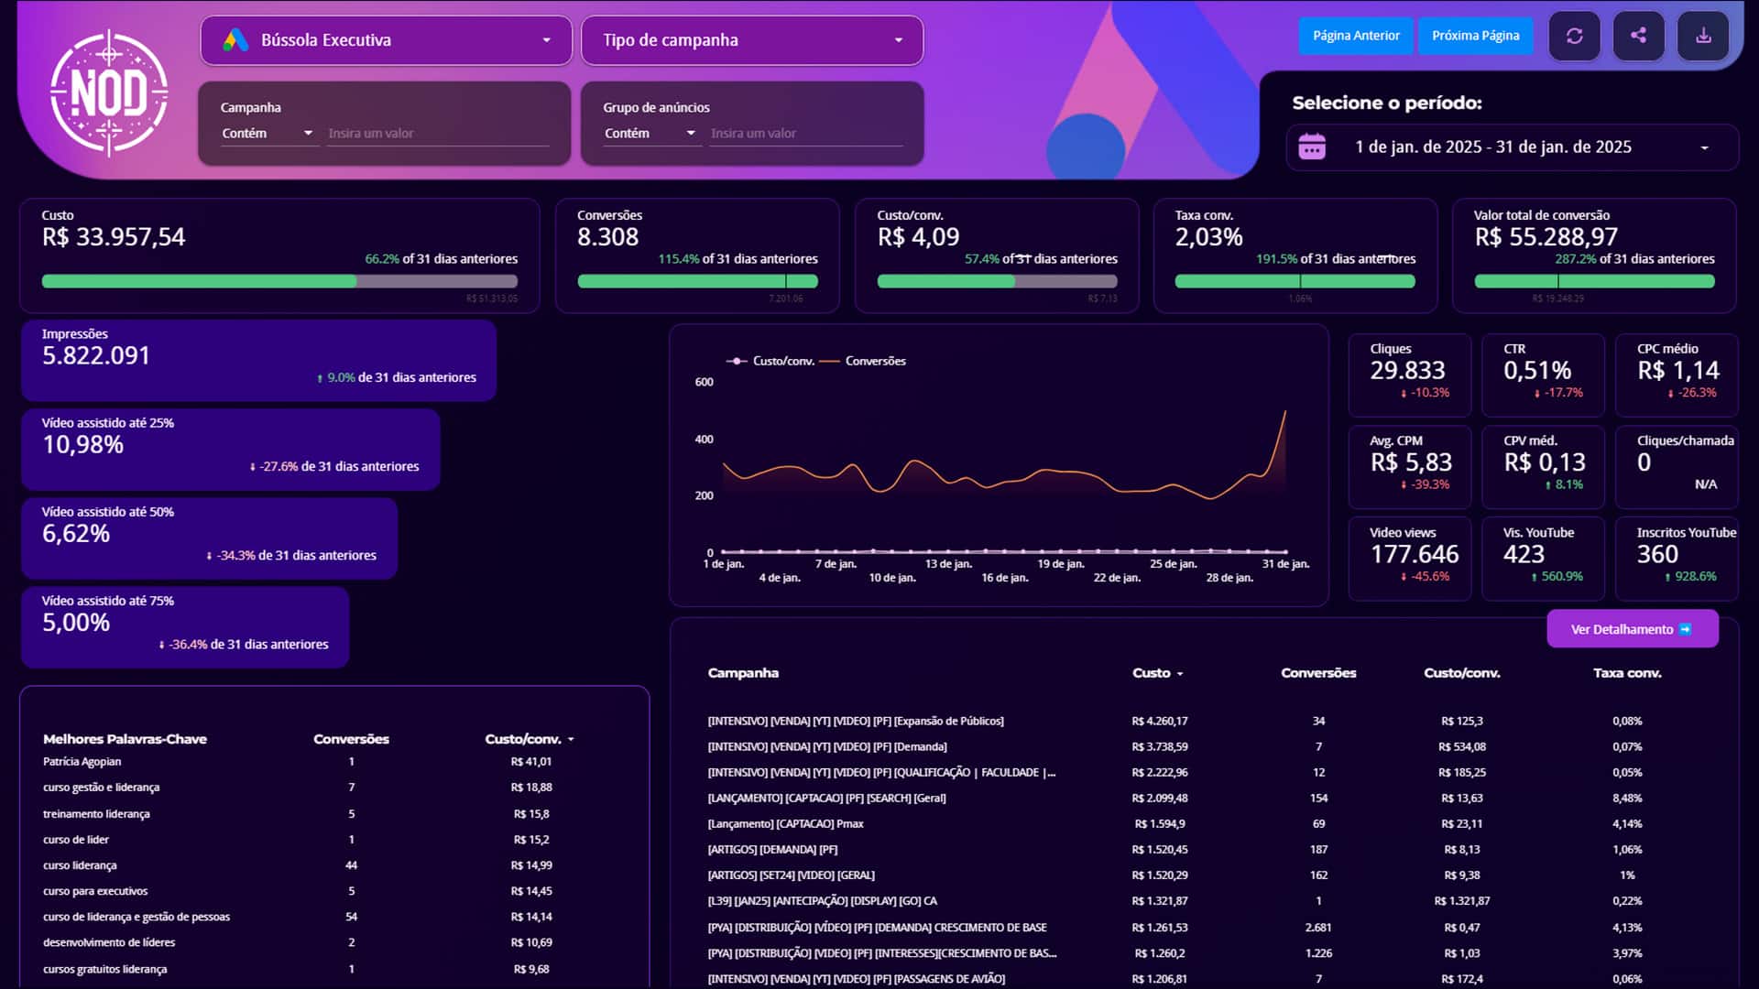Go to Próxima Página
Viewport: 1759px width, 989px height.
point(1475,36)
